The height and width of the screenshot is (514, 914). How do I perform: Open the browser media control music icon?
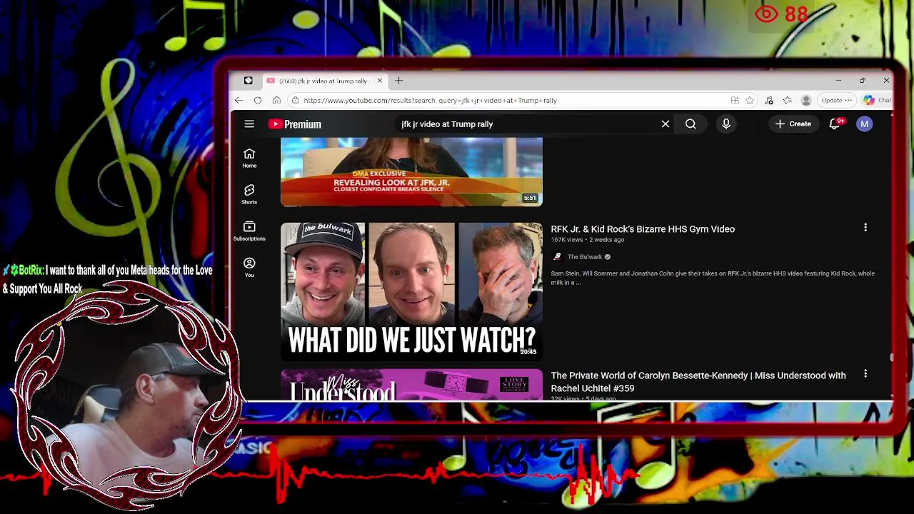(x=769, y=101)
